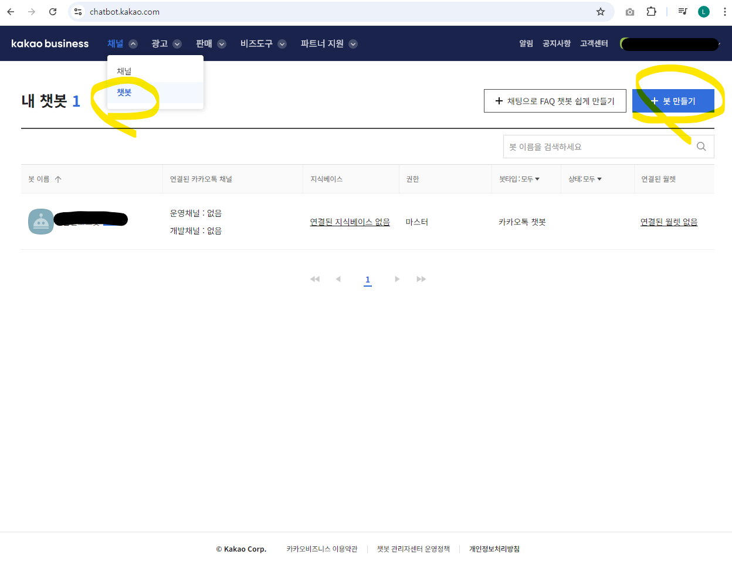Click the 권한 column header
This screenshot has height=561, width=732.
pos(413,179)
